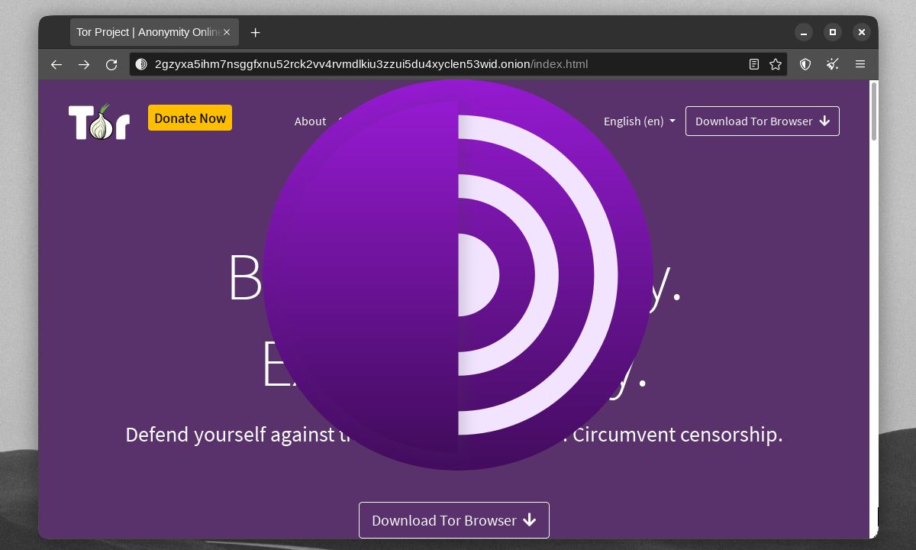Click the "Circumvent censorship." text
The height and width of the screenshot is (550, 916).
click(678, 434)
